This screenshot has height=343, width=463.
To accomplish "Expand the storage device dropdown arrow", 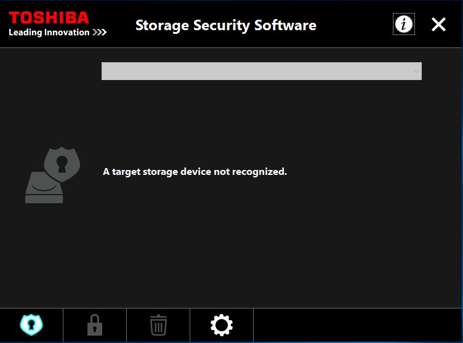I will point(416,71).
